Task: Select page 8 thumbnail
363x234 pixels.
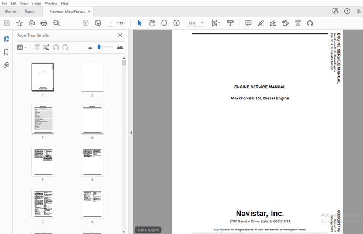Action: [93, 204]
